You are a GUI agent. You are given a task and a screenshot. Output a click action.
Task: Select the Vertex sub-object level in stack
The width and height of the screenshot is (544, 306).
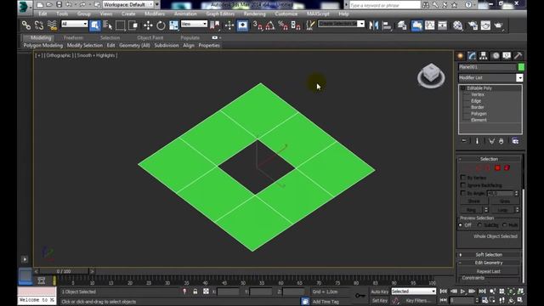[478, 94]
